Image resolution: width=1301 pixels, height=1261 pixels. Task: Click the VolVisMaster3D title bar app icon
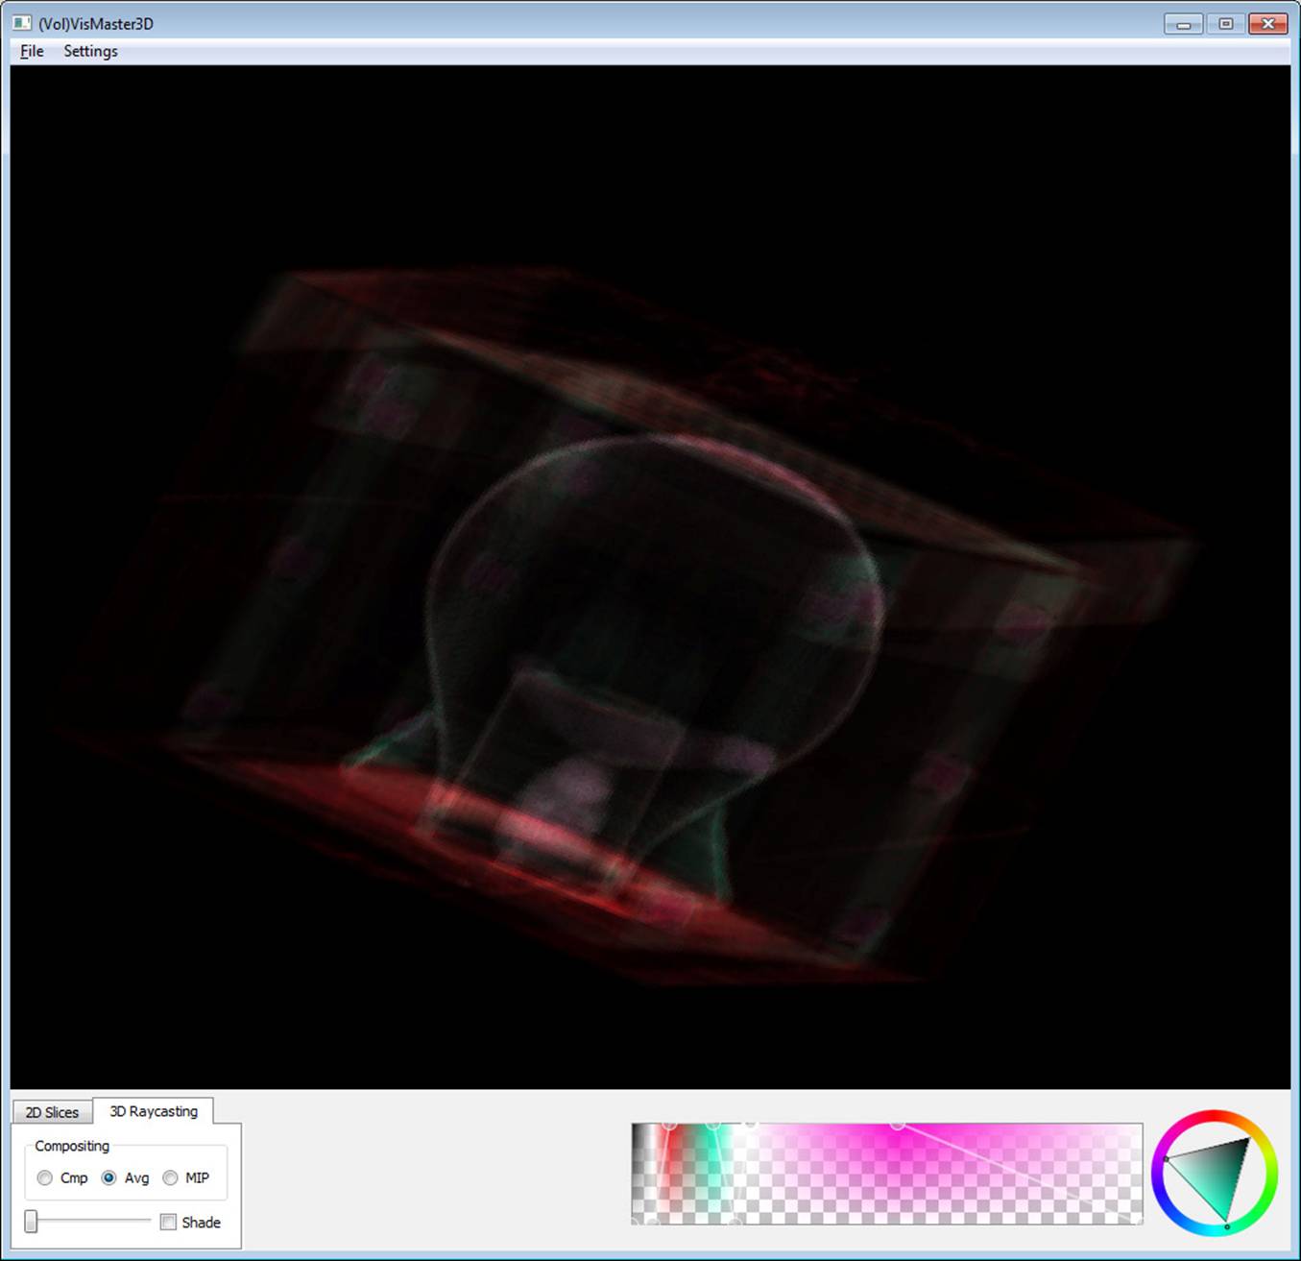point(22,23)
